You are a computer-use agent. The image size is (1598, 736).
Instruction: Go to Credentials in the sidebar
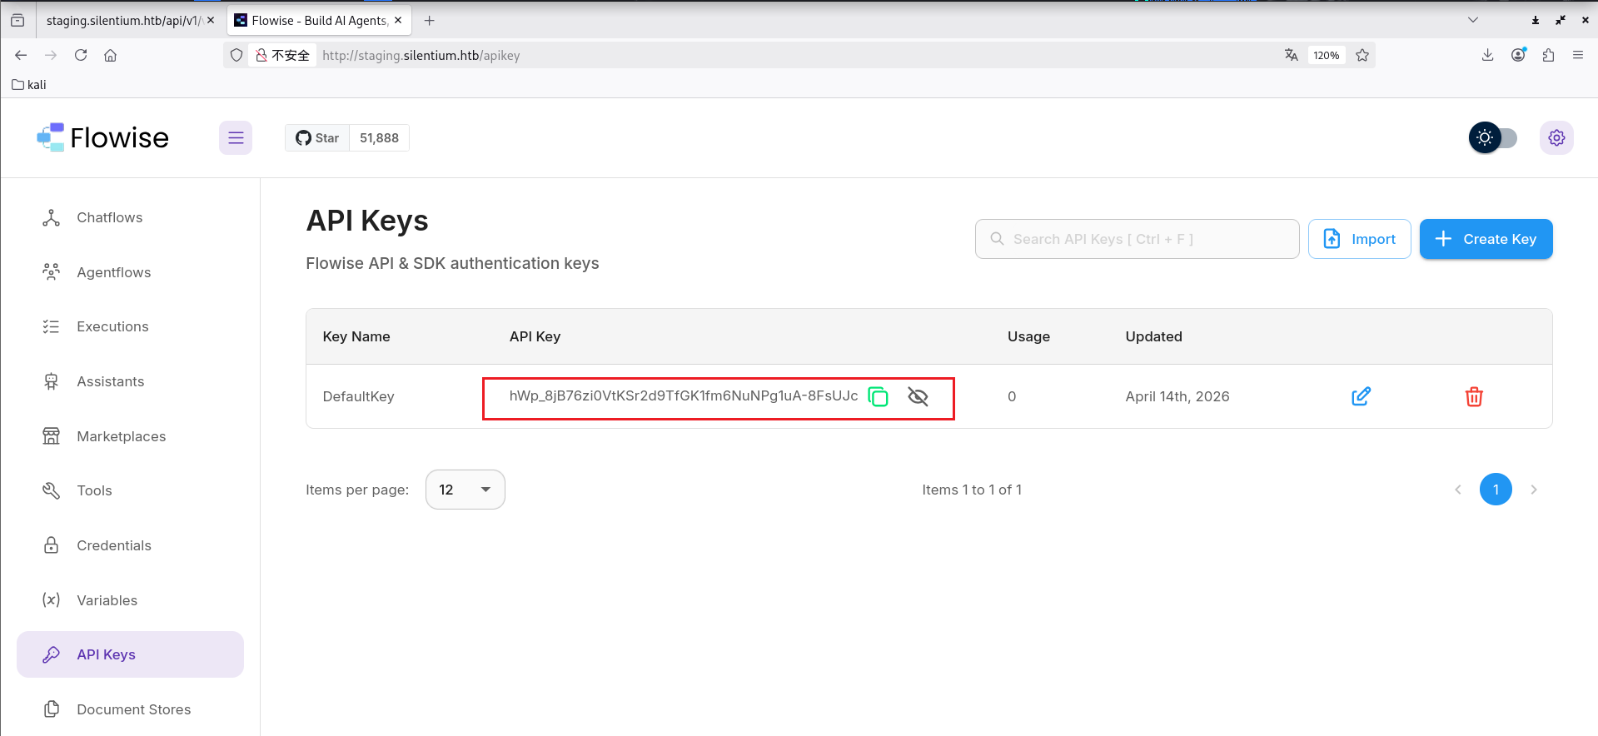pyautogui.click(x=113, y=545)
